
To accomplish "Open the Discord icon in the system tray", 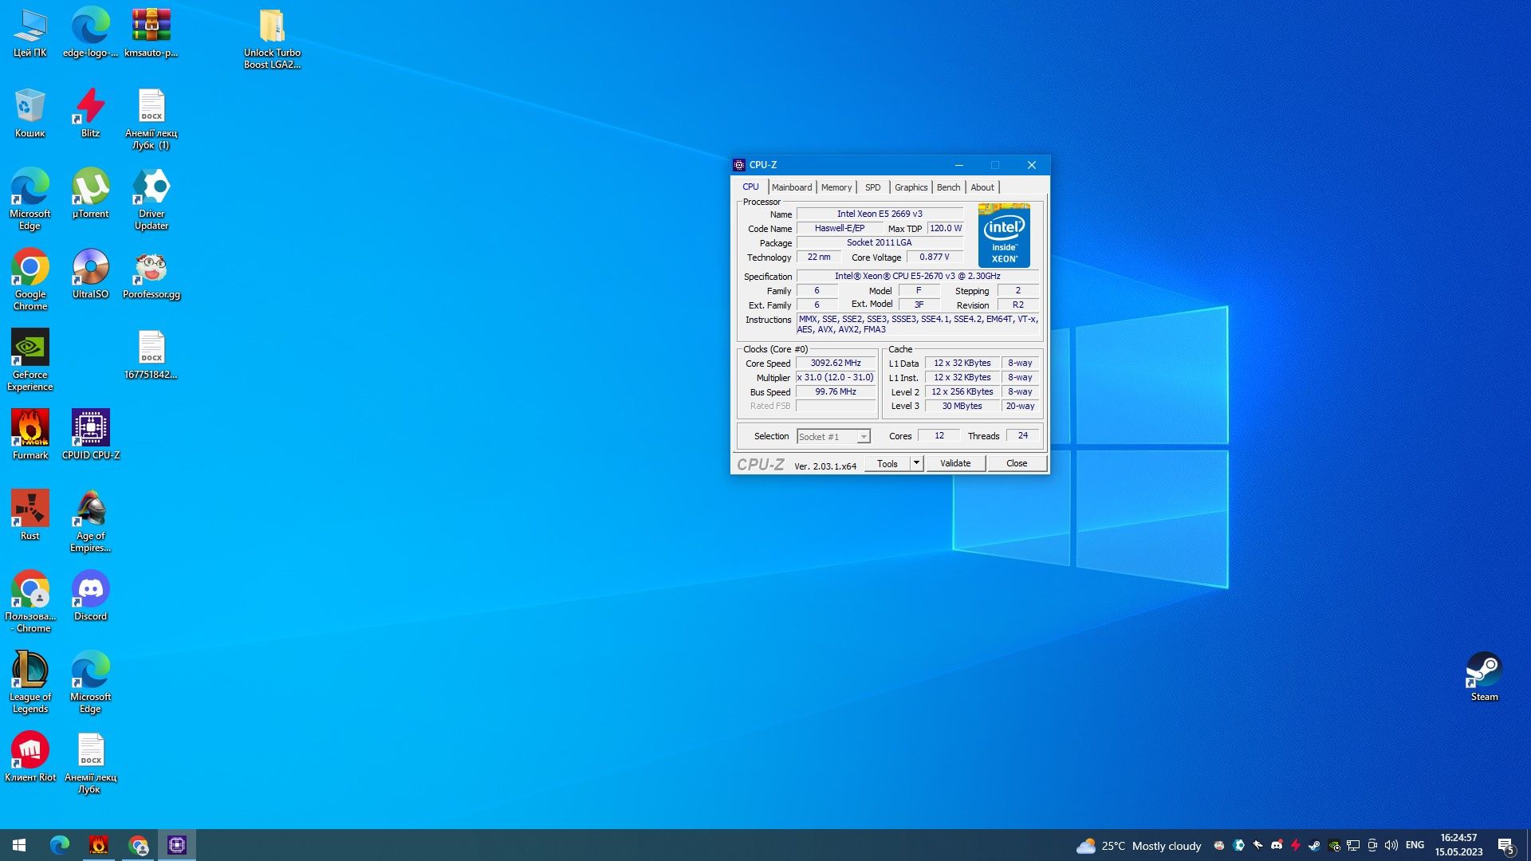I will point(1277,845).
